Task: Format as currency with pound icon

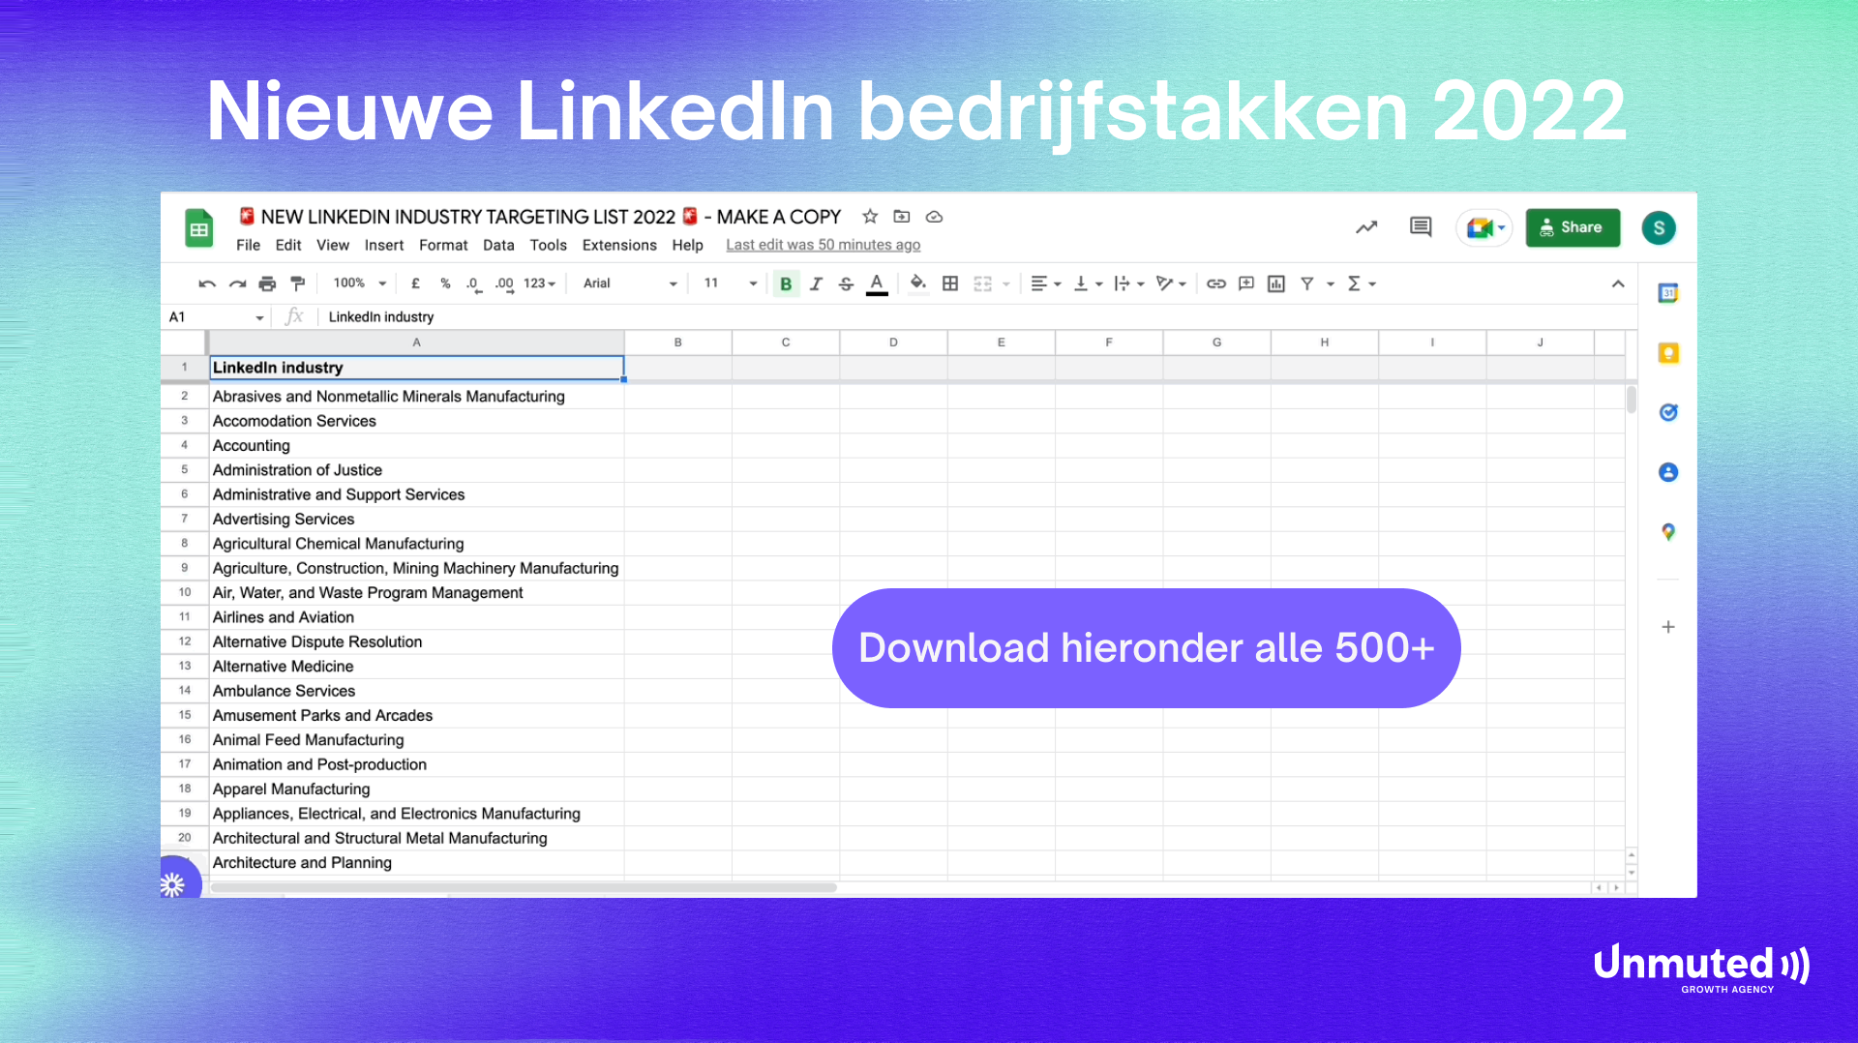Action: tap(415, 283)
